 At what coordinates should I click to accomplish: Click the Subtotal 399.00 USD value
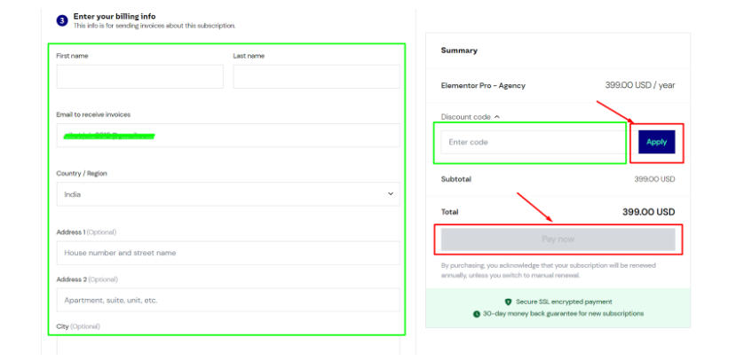click(x=655, y=179)
